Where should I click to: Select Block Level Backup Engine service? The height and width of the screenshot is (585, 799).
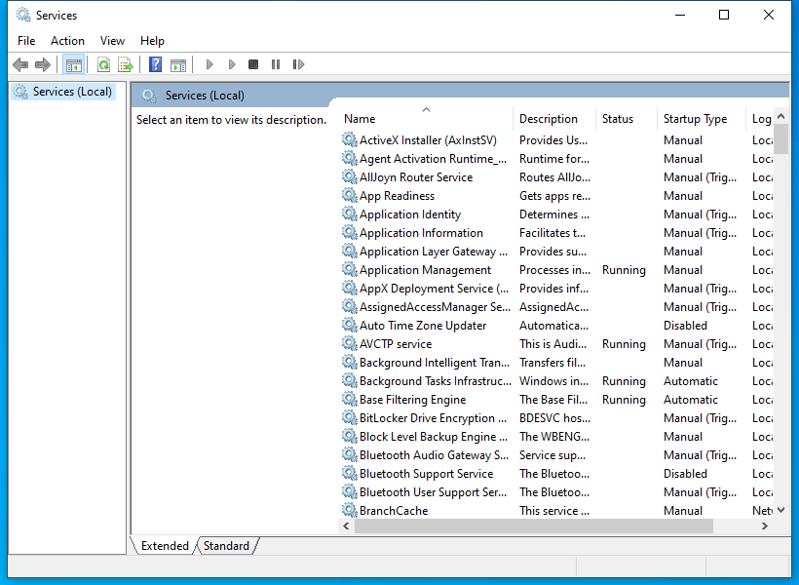click(556, 437)
